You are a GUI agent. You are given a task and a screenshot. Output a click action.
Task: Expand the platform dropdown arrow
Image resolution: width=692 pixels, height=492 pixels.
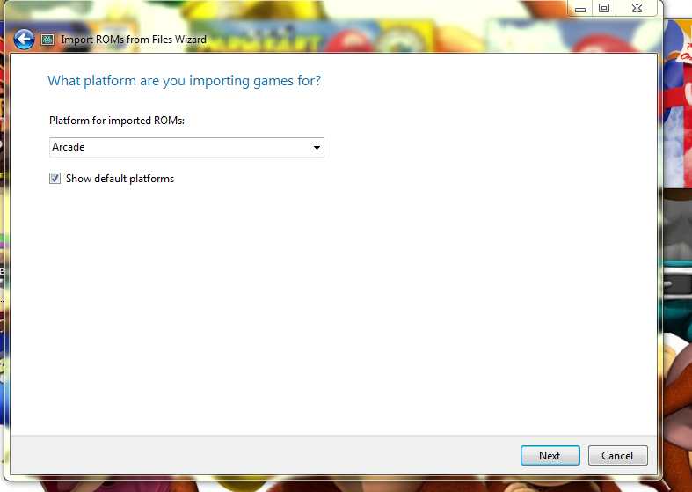[x=317, y=148]
